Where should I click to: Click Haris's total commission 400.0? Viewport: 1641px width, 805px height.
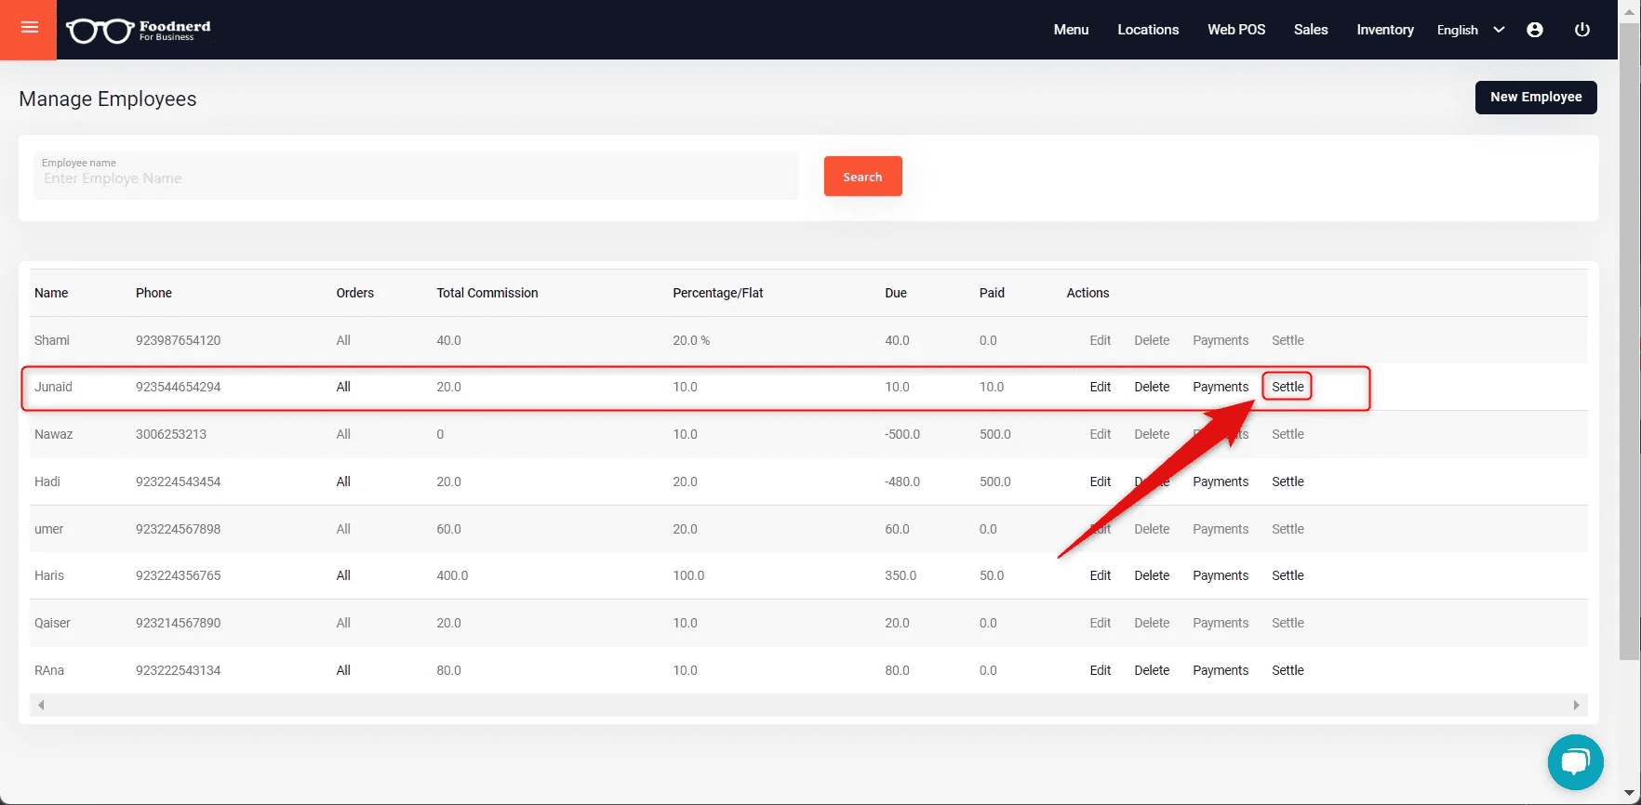pyautogui.click(x=452, y=575)
